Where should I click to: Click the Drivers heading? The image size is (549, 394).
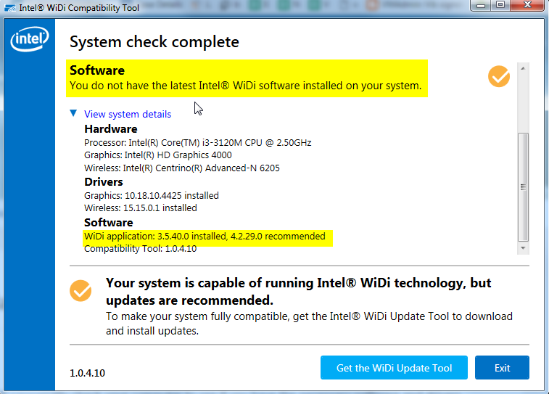coord(103,182)
